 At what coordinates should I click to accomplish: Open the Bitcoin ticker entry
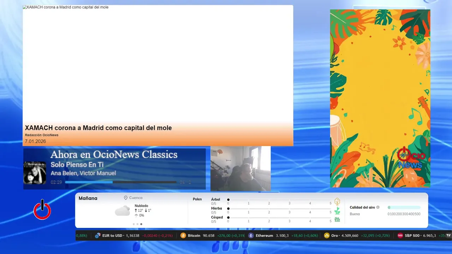point(212,236)
